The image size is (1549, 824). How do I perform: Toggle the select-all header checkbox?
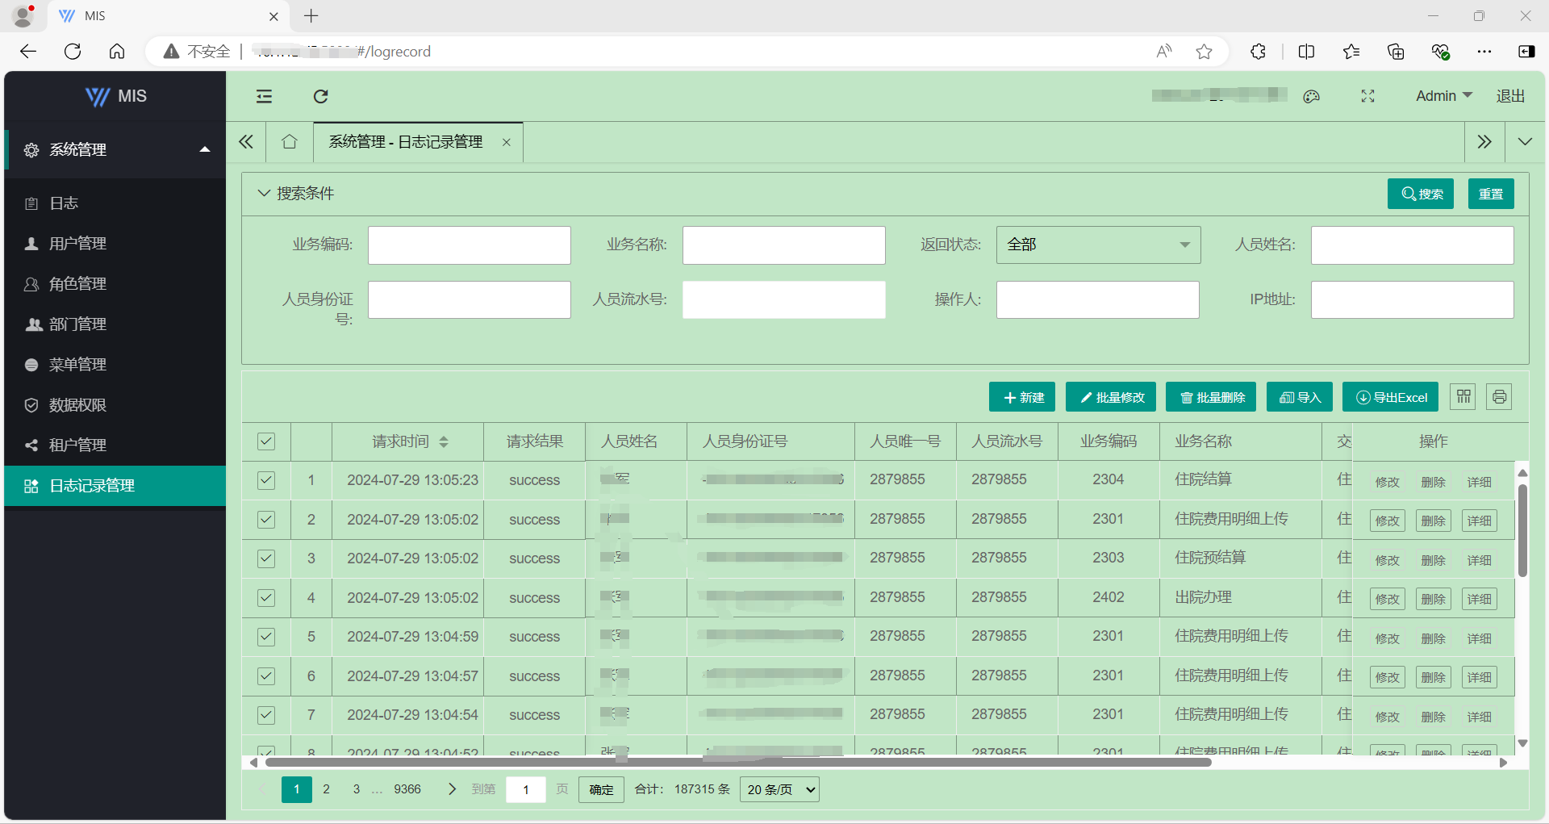[266, 441]
